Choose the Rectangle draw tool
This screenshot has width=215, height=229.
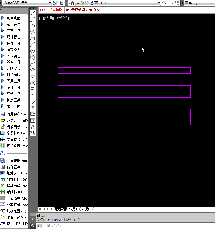click(x=33, y=38)
